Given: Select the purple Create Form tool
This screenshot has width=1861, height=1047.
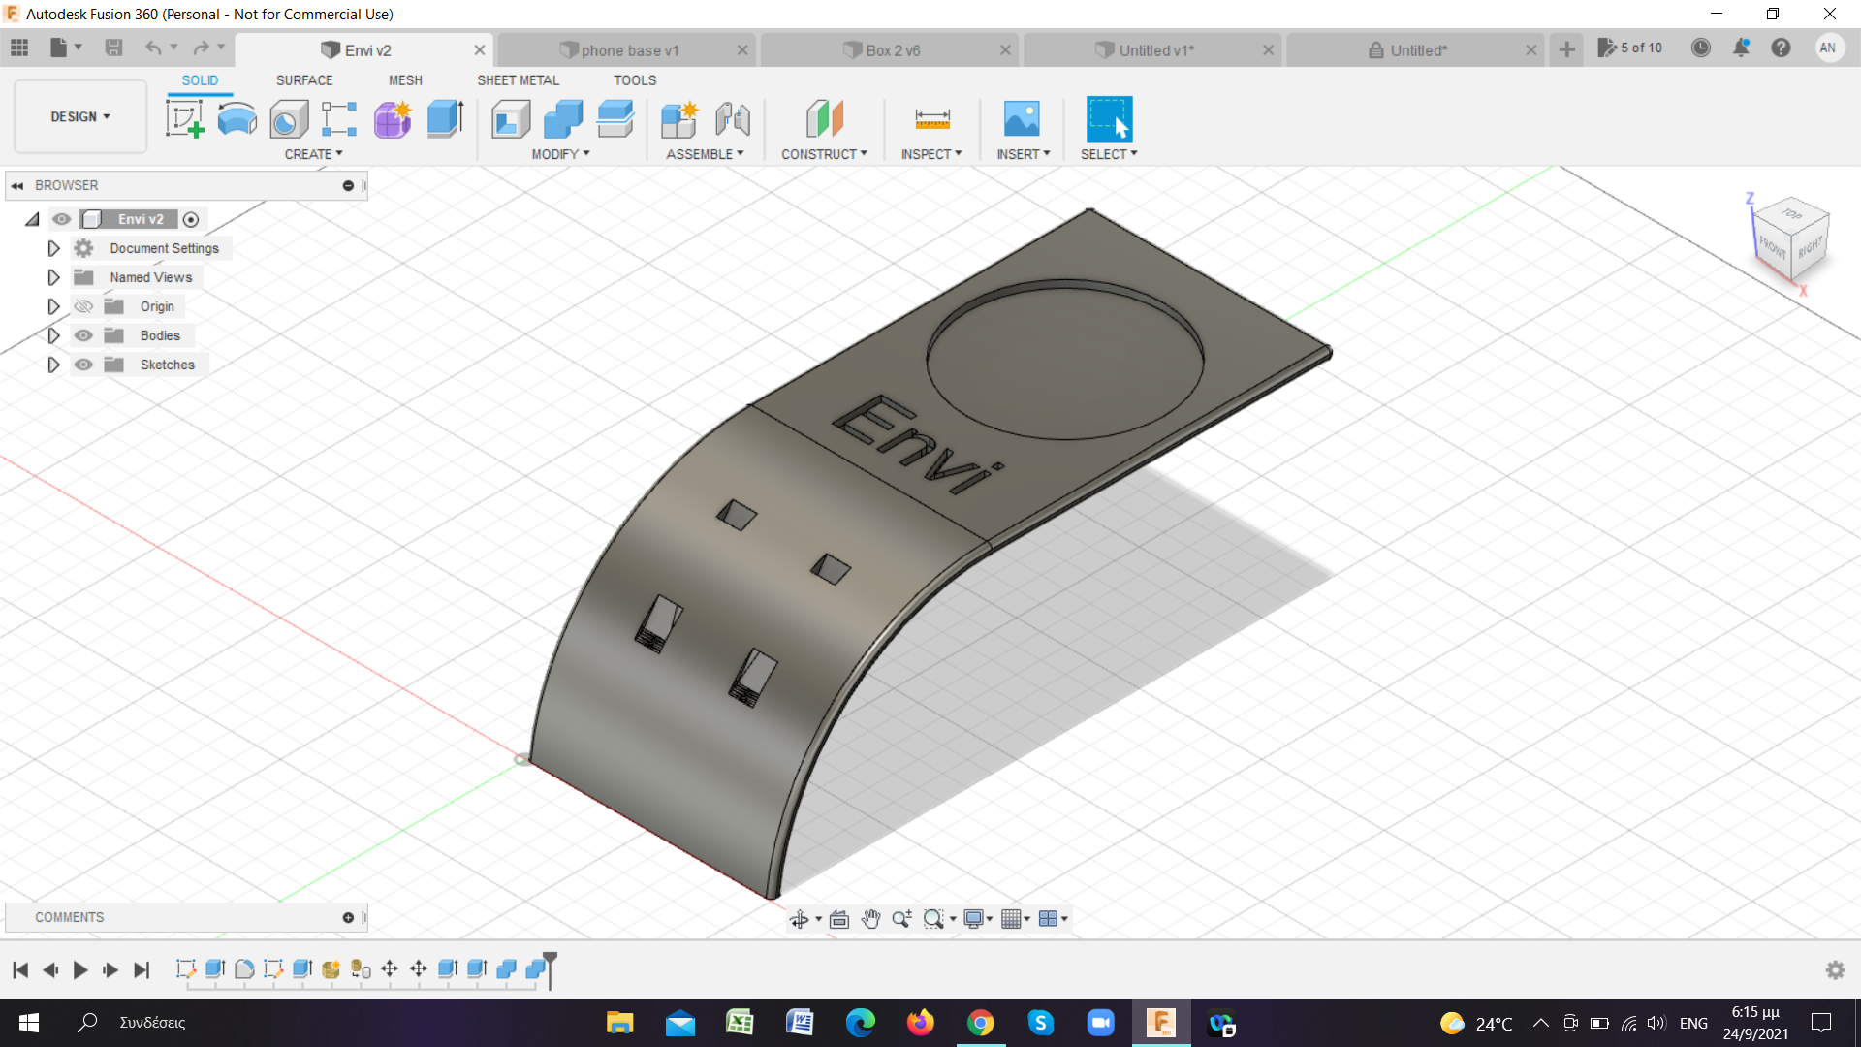Looking at the screenshot, I should 393,119.
